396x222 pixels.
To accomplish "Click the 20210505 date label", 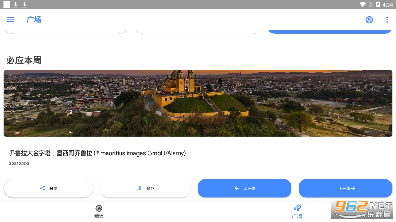I will coord(19,163).
